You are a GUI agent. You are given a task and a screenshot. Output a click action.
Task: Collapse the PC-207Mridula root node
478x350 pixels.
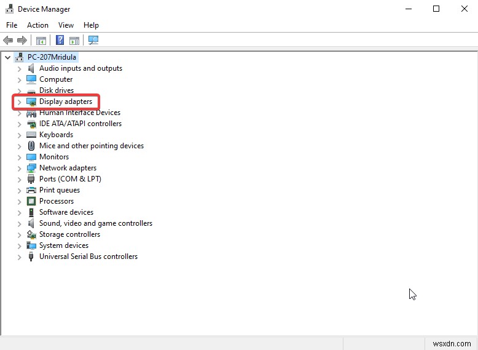click(7, 57)
